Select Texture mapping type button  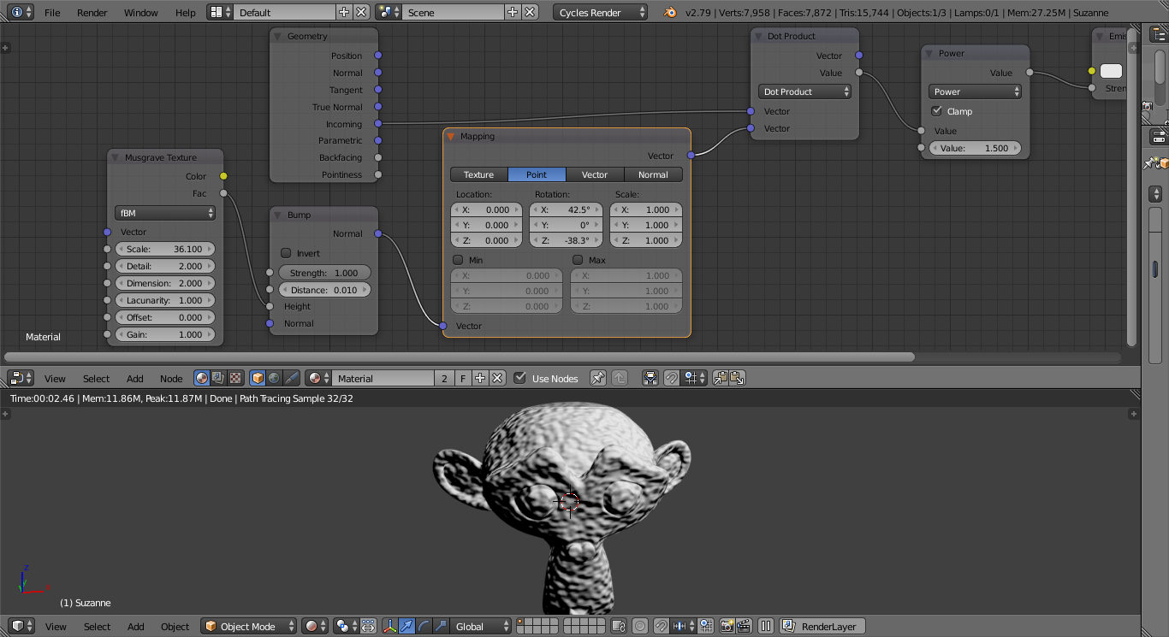click(479, 174)
